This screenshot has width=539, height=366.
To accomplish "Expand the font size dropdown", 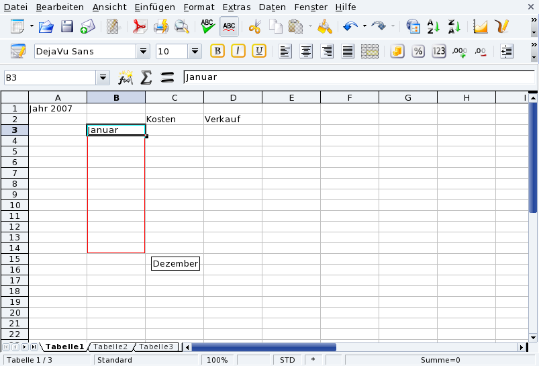I will click(x=195, y=51).
